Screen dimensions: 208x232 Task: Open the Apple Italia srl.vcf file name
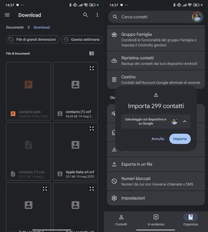(80, 172)
